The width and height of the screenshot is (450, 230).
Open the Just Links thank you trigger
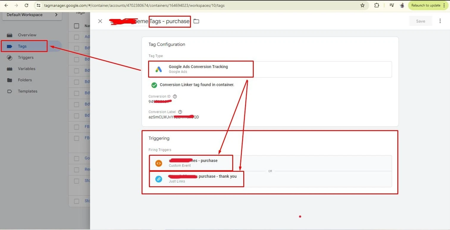point(270,179)
